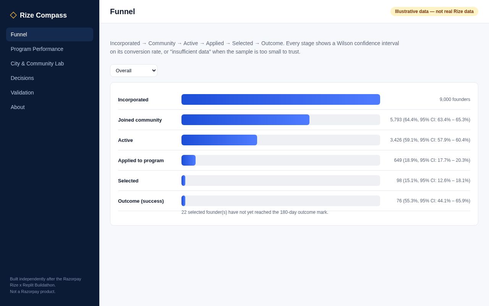Click the Joined community label
The width and height of the screenshot is (489, 306).
click(140, 120)
